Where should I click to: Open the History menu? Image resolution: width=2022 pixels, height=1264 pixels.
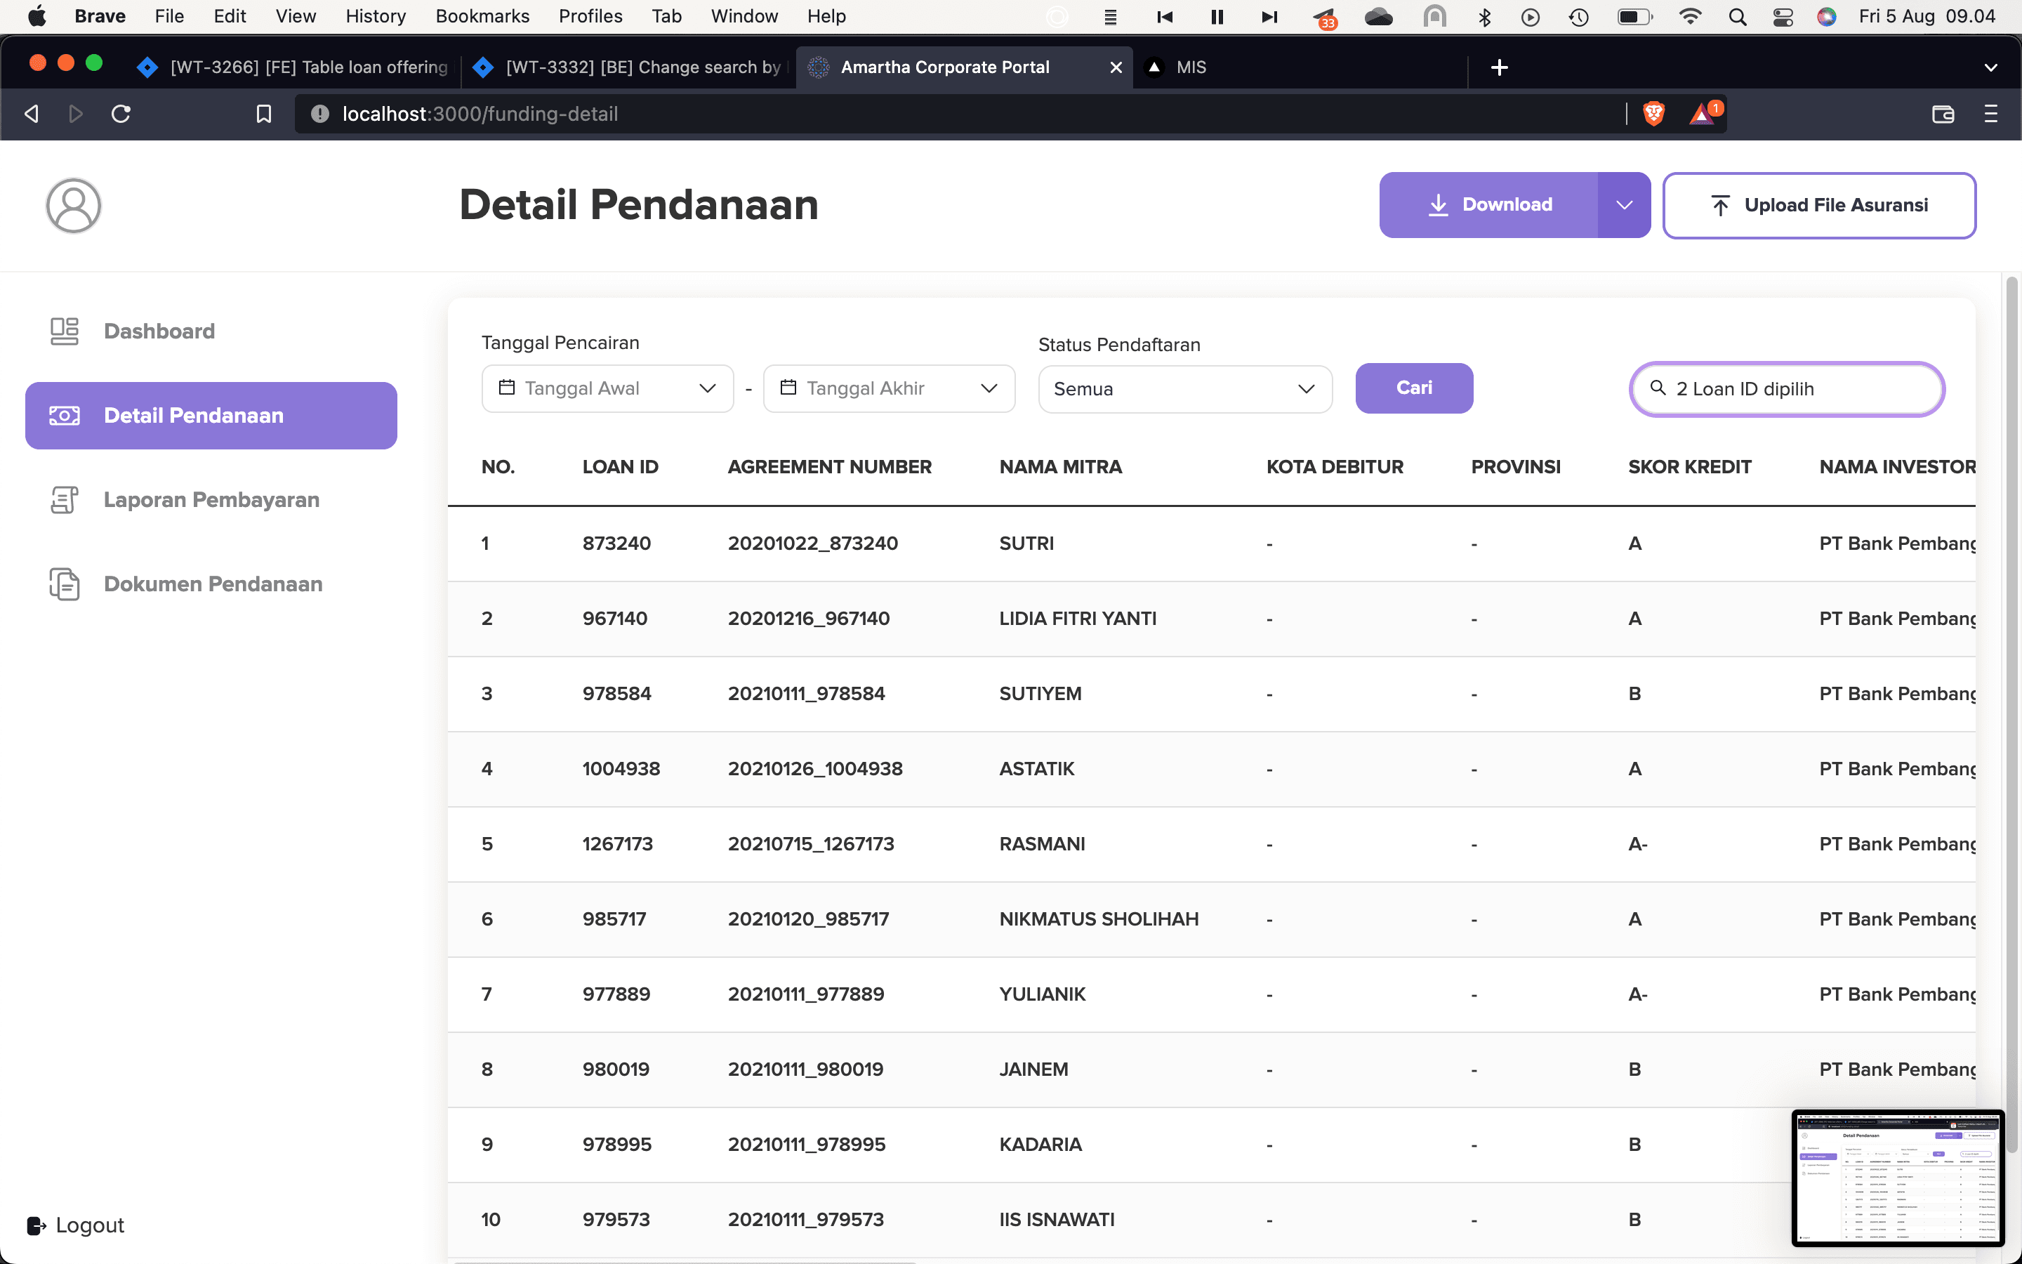(x=375, y=17)
